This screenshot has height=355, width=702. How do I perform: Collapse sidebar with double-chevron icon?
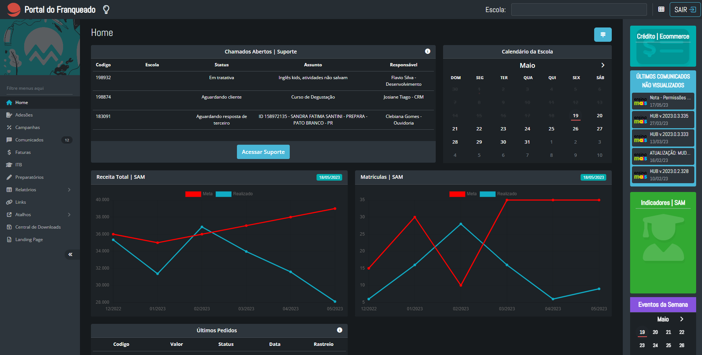tap(70, 255)
